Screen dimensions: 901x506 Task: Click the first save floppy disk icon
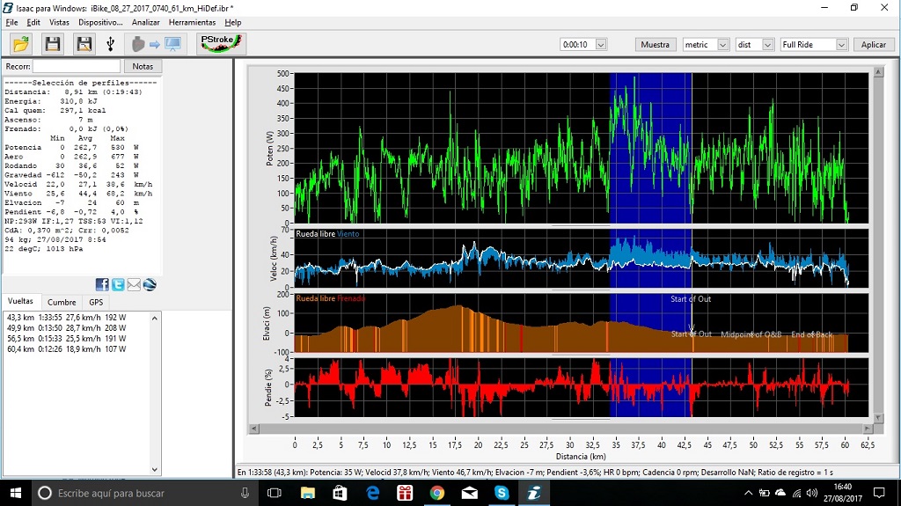(x=53, y=44)
